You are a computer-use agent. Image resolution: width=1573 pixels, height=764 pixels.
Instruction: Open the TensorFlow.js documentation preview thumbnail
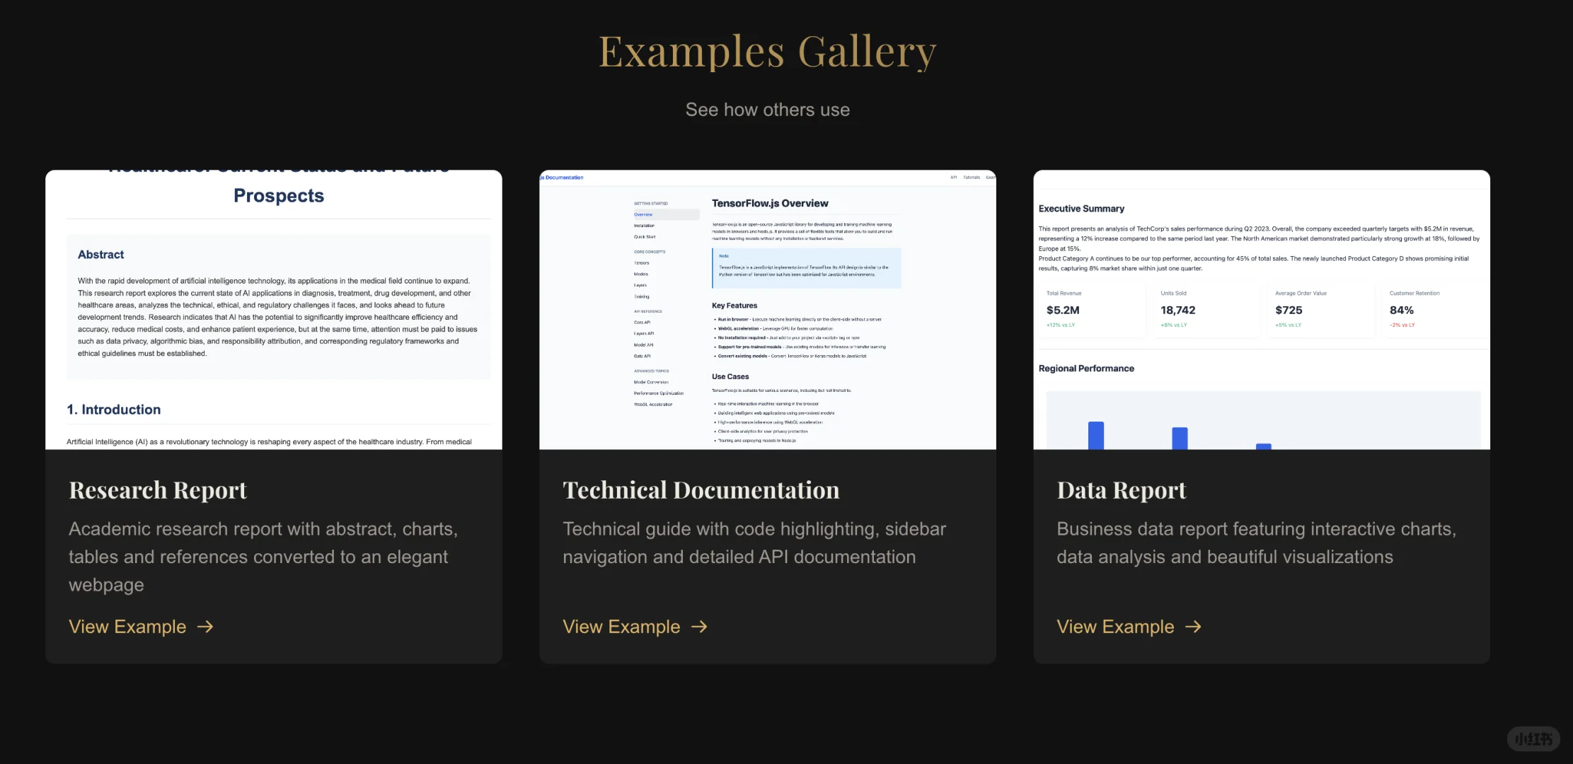[x=768, y=309]
